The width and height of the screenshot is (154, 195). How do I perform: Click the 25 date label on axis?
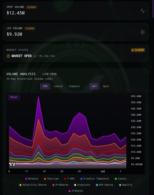(79, 171)
